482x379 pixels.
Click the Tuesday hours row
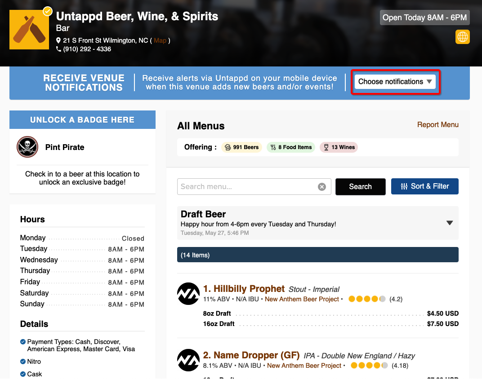click(82, 249)
